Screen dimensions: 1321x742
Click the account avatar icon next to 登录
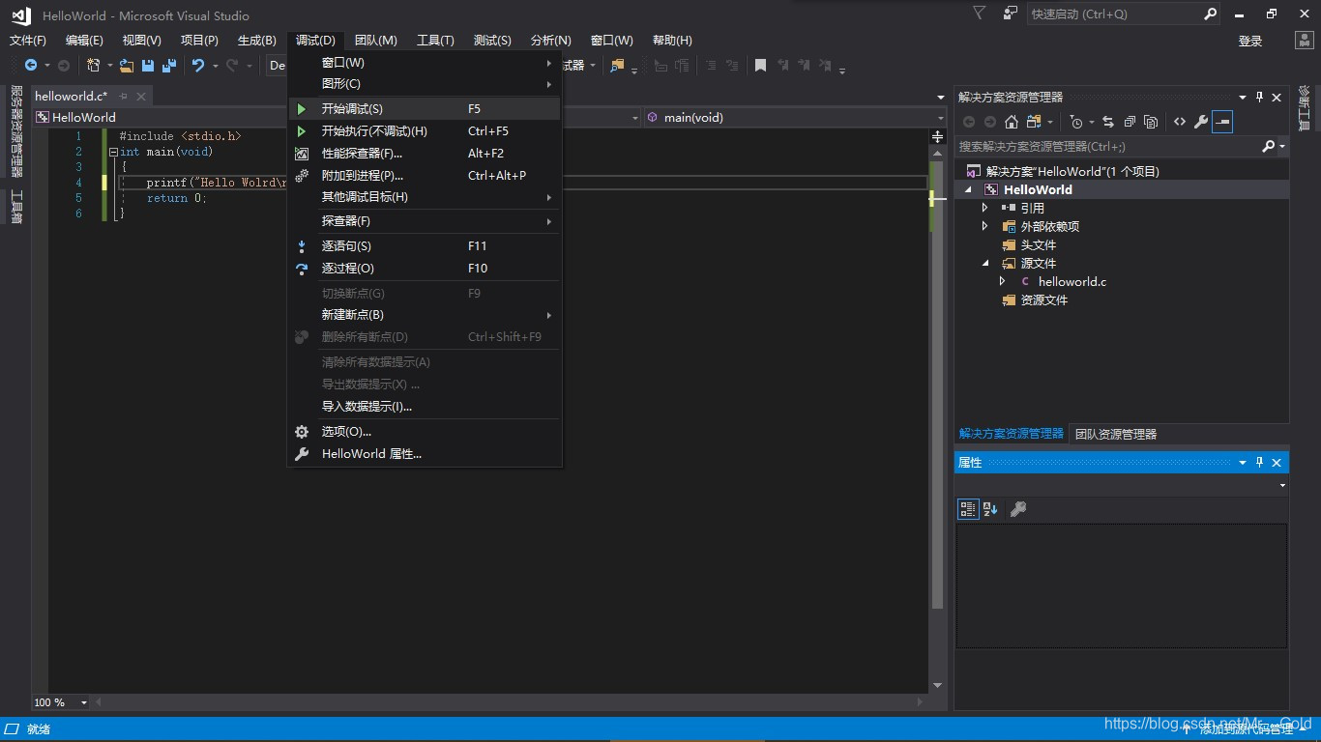click(x=1305, y=40)
